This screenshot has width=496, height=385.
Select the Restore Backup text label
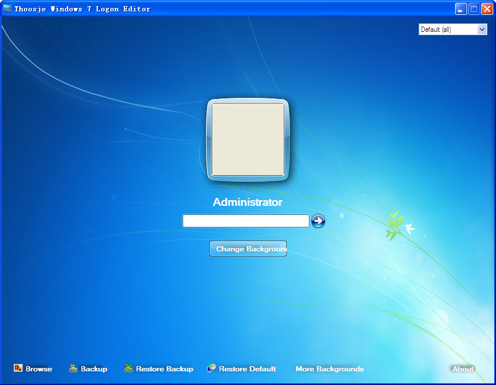point(164,369)
